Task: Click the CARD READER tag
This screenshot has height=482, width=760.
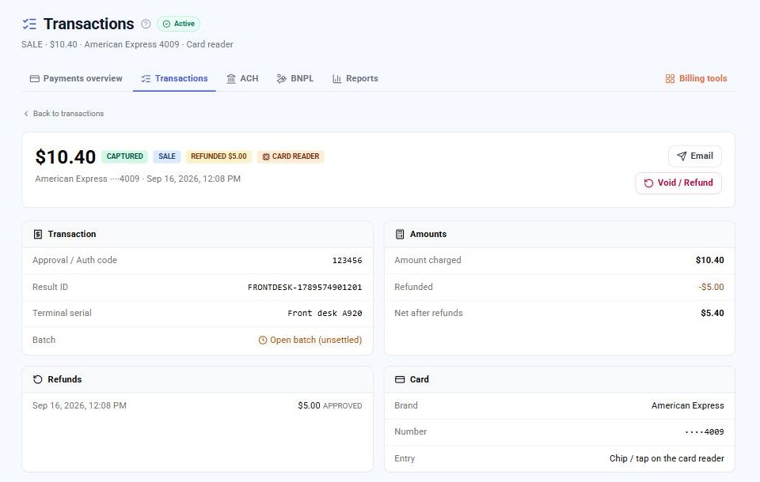Action: coord(291,156)
